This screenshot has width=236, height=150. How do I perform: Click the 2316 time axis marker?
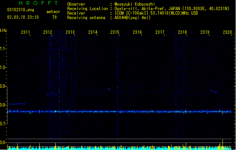137,32
